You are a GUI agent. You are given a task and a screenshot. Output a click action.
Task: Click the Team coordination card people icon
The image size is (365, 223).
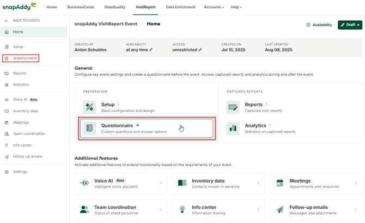(x=84, y=209)
